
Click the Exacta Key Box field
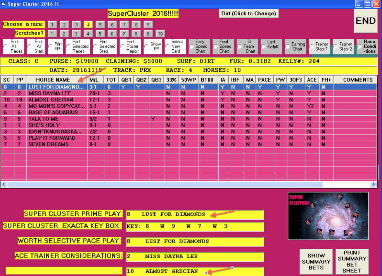click(195, 226)
